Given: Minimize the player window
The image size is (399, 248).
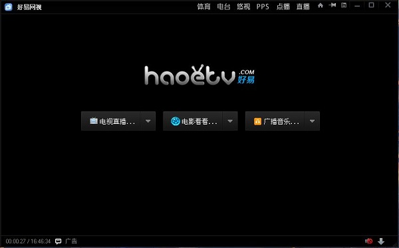Looking at the screenshot, I should 357,5.
